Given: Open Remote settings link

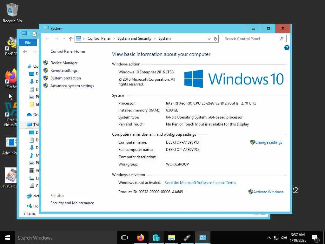Looking at the screenshot, I should click(64, 71).
